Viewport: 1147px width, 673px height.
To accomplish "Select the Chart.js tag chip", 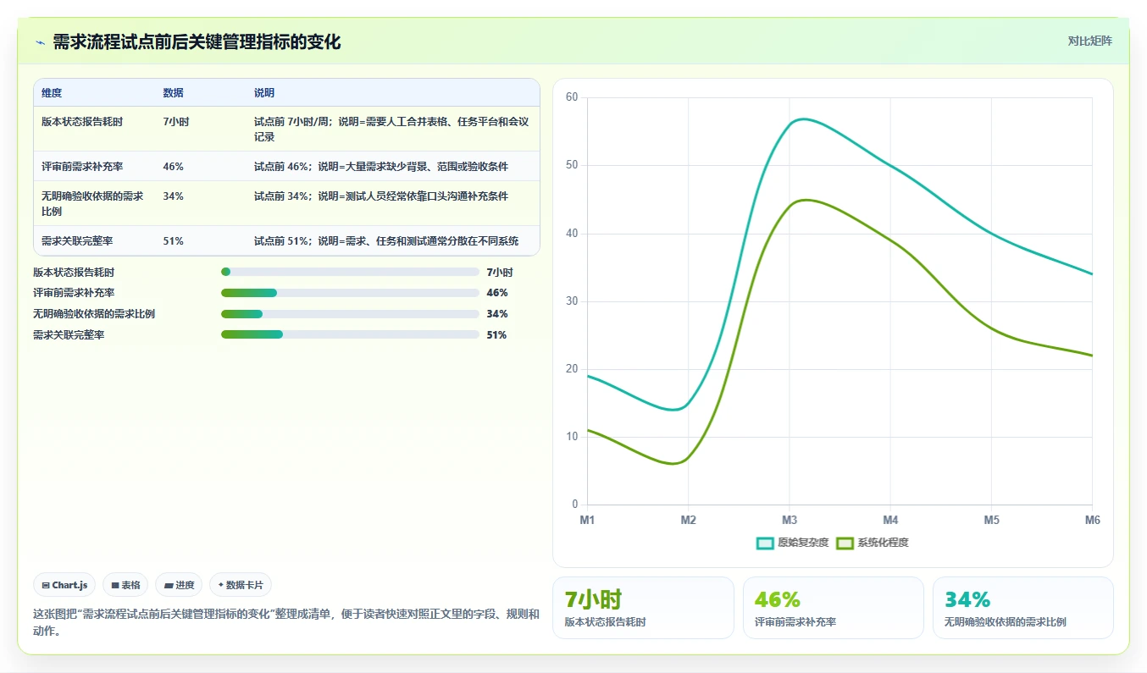I will pos(64,585).
